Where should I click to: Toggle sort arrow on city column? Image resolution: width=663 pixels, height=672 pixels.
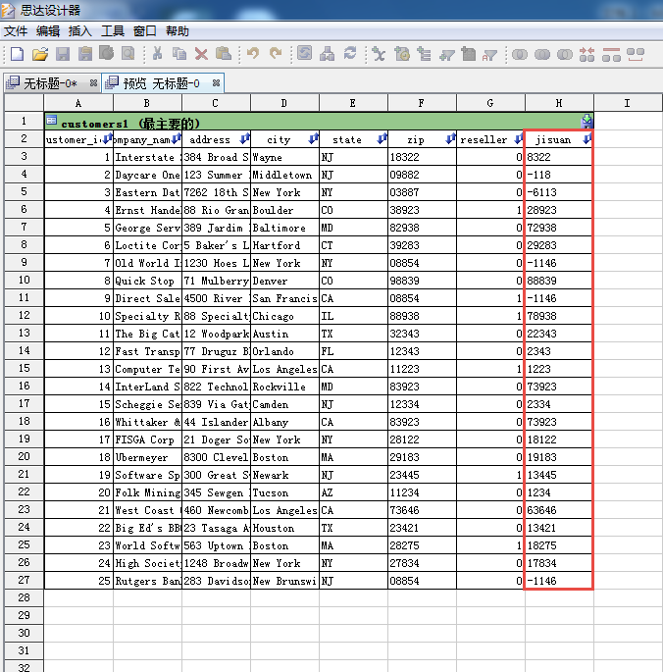(313, 138)
